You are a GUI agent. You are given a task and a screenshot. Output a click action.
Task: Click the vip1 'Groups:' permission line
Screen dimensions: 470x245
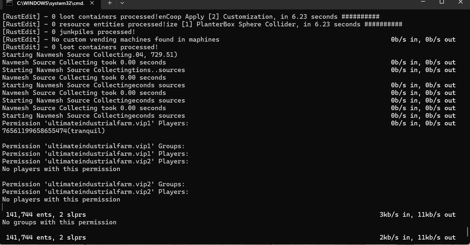tap(93, 146)
